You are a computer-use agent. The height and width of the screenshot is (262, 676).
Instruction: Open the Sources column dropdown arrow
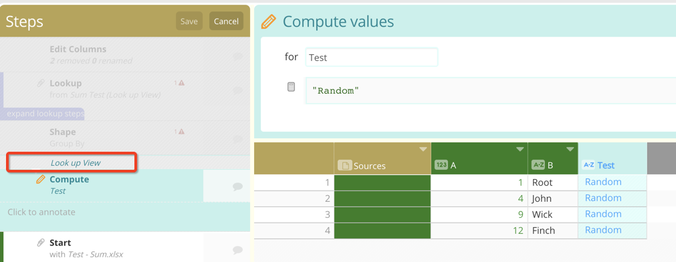point(423,149)
